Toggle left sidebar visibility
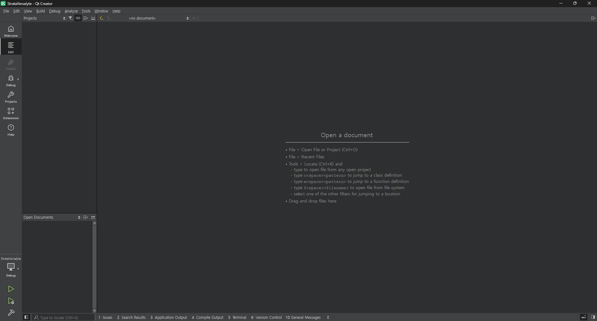The image size is (597, 321). [26, 317]
